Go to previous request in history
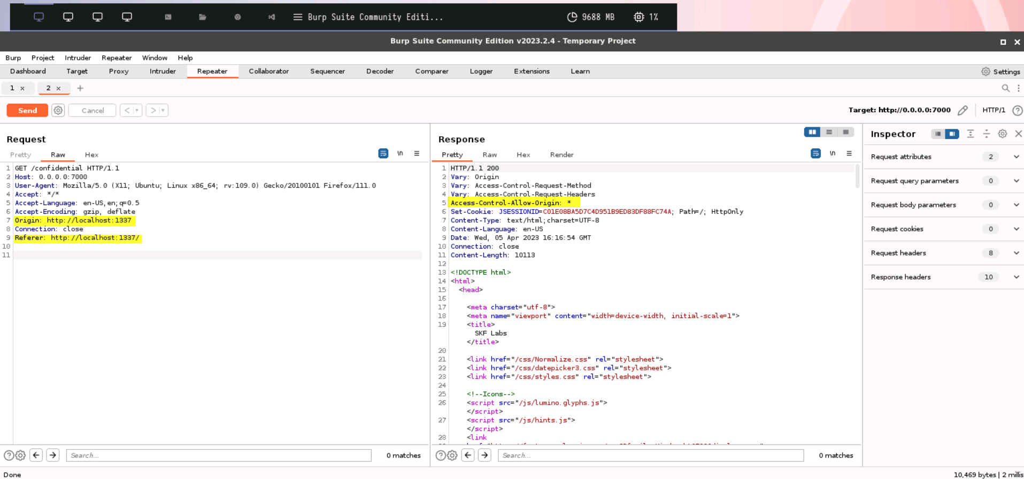Viewport: 1024px width, 479px height. click(127, 110)
